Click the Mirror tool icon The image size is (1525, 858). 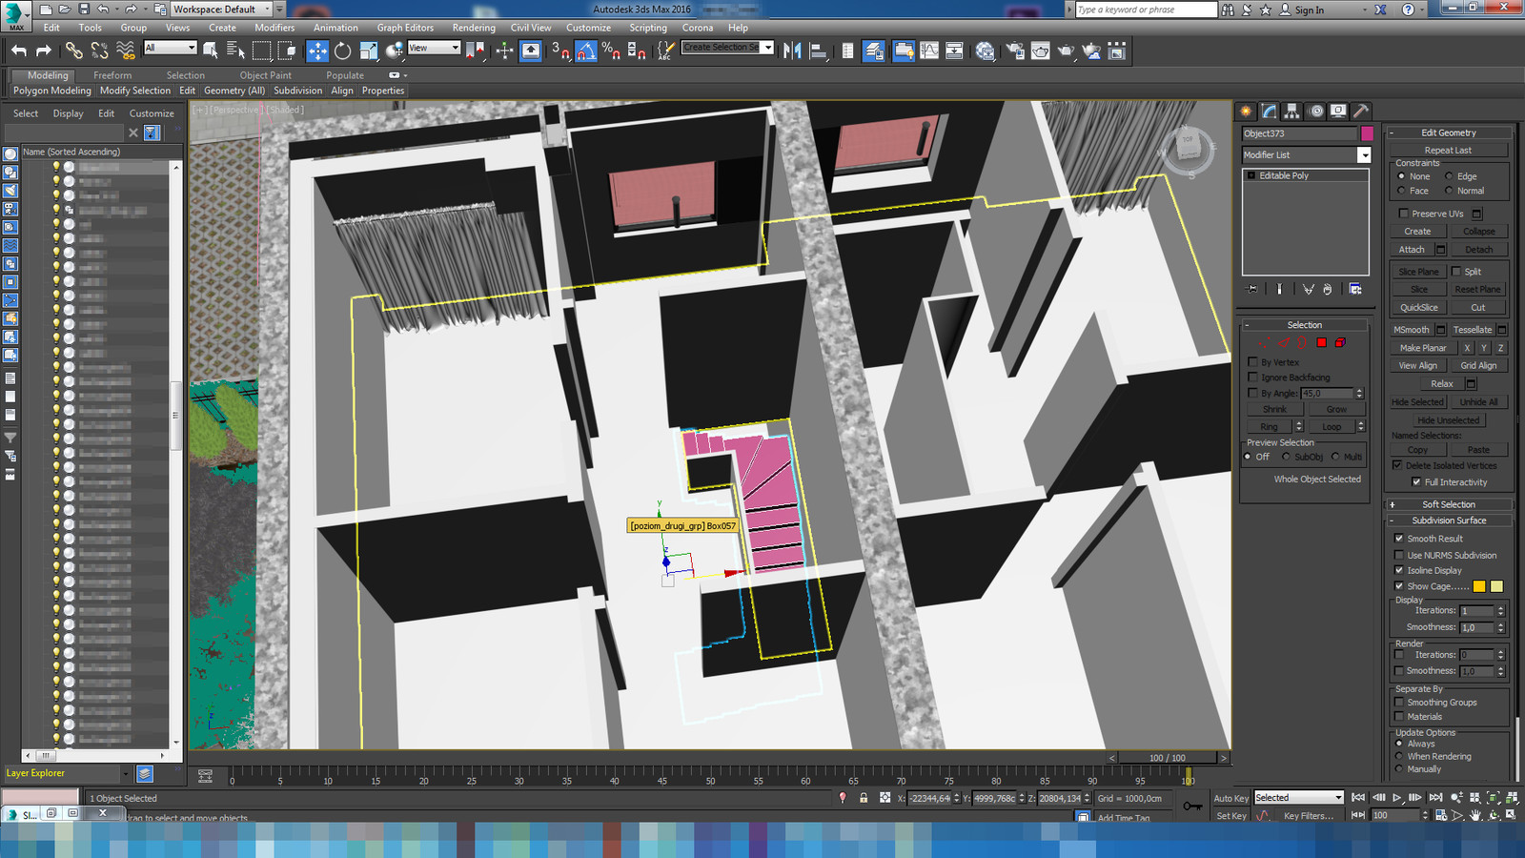click(792, 51)
